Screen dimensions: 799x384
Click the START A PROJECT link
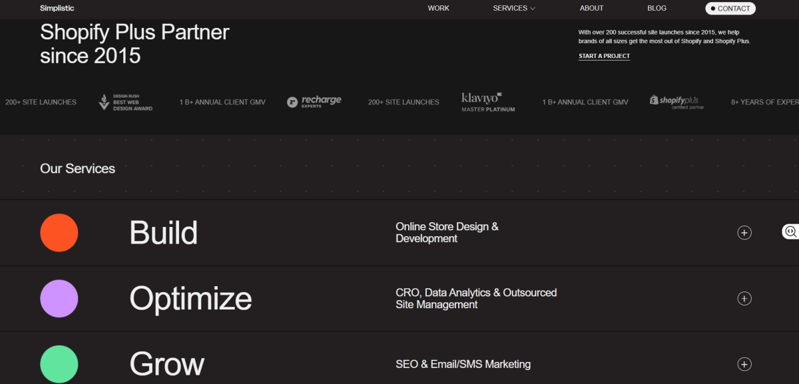[x=604, y=56]
